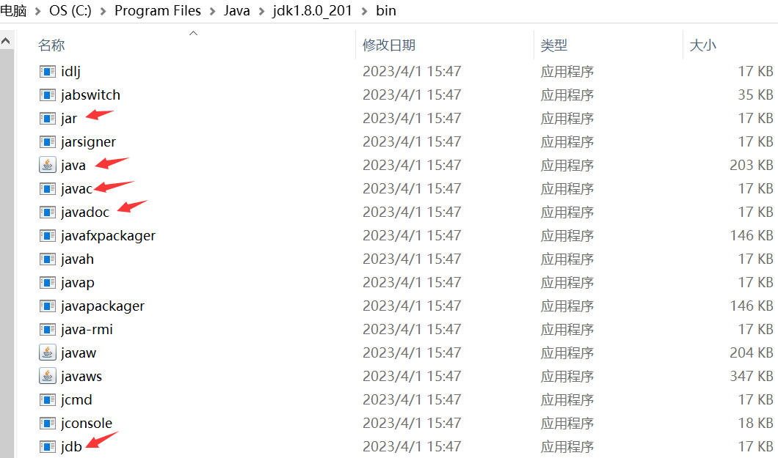The height and width of the screenshot is (458, 778).
Task: Select the javaws Java Web Start icon
Action: pos(47,377)
